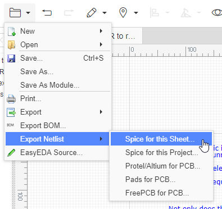
Task: Click the Print printer icon
Action: (x=11, y=99)
